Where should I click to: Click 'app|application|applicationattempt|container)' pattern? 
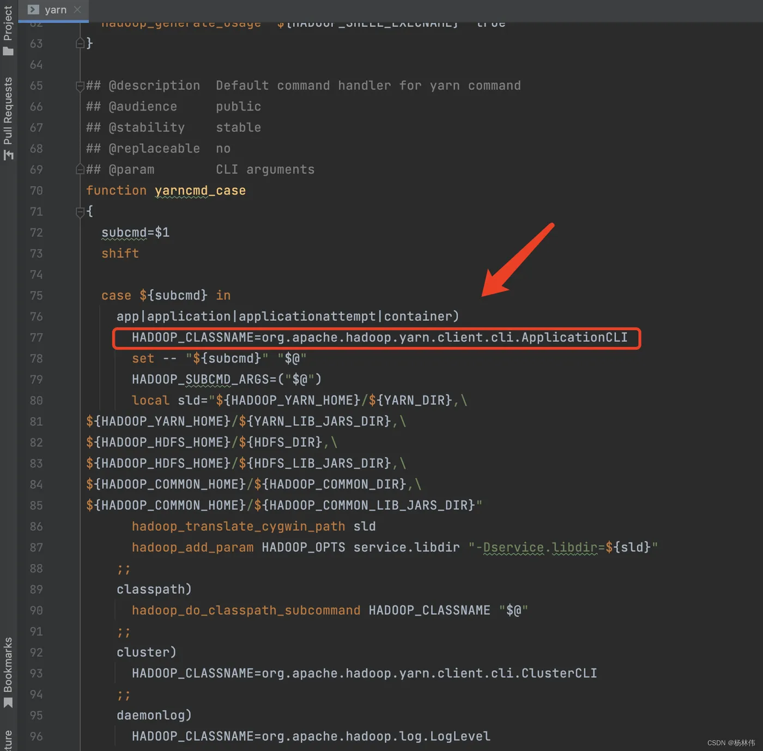tap(288, 316)
